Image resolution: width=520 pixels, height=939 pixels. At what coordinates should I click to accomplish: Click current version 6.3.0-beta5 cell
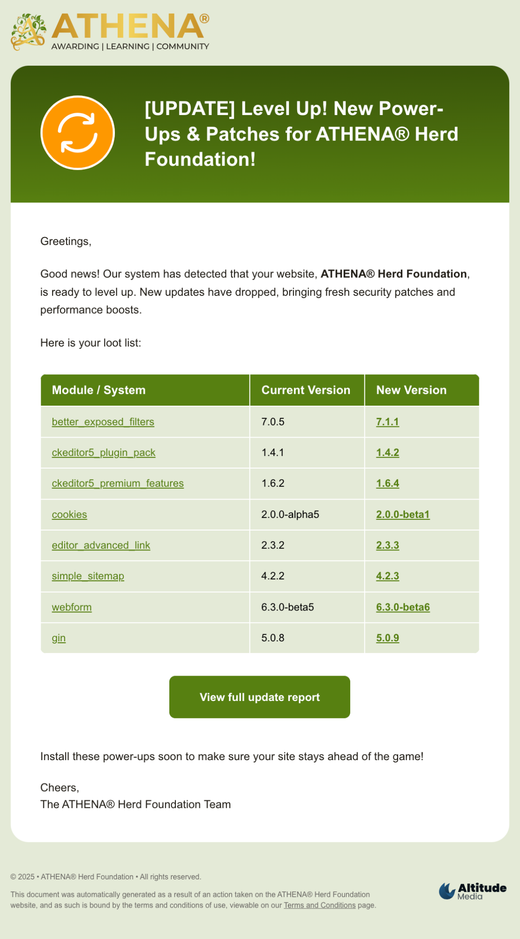pos(307,607)
